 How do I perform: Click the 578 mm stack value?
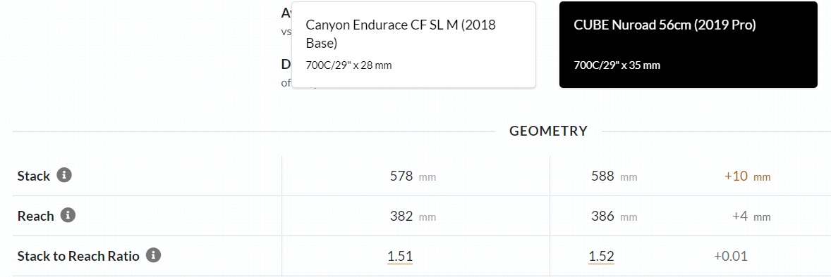pos(413,176)
